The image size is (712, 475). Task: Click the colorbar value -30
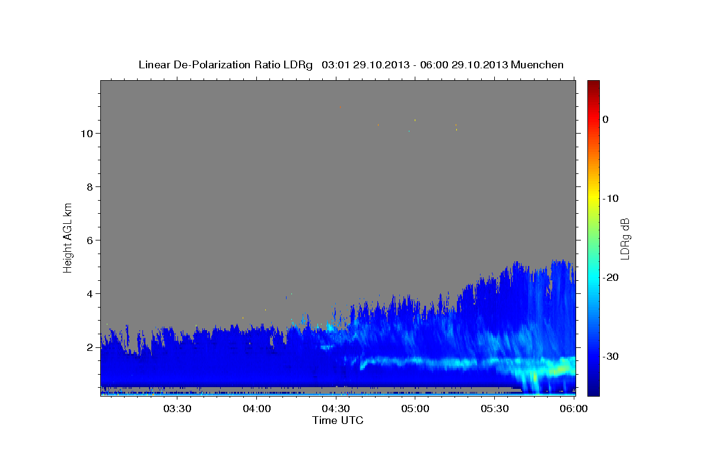[611, 356]
